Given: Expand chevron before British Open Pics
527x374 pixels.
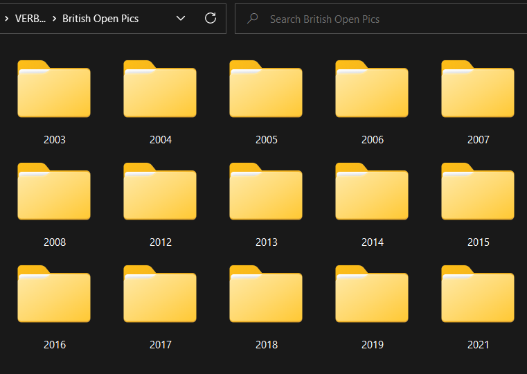Looking at the screenshot, I should [54, 19].
